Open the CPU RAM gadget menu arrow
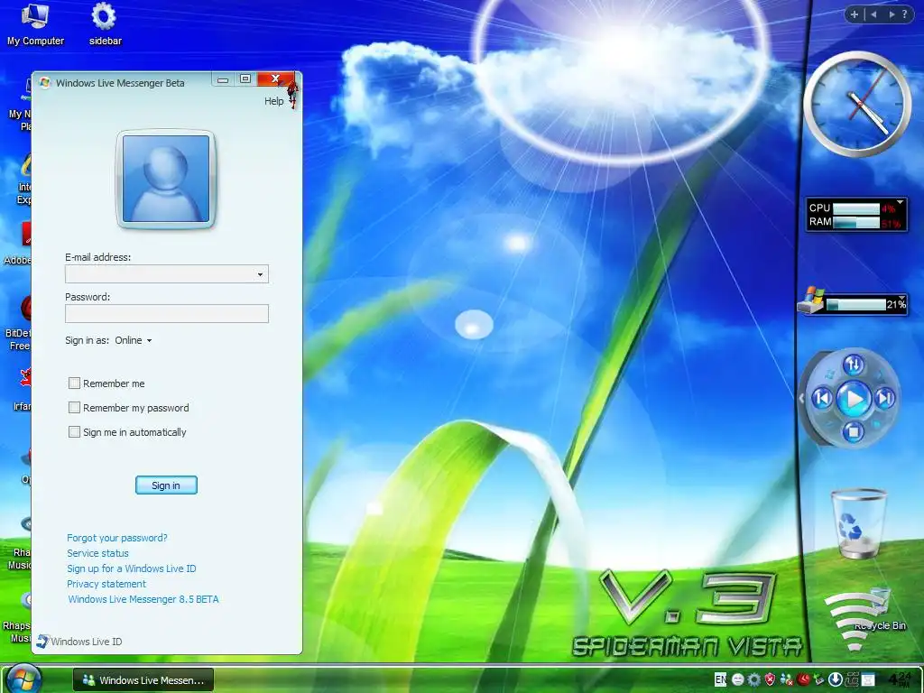Image resolution: width=924 pixels, height=693 pixels. click(x=900, y=203)
